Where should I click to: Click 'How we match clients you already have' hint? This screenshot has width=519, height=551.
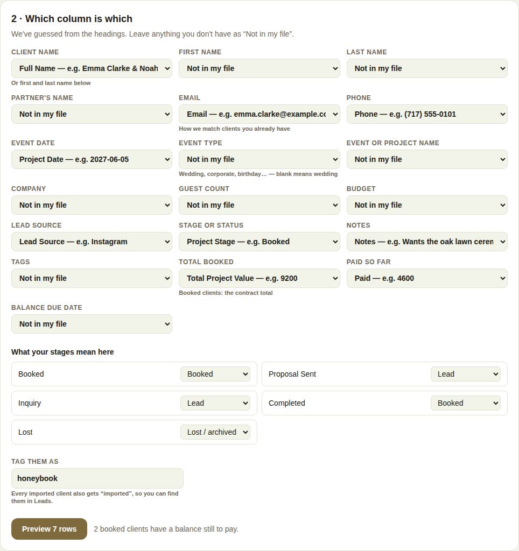point(234,129)
